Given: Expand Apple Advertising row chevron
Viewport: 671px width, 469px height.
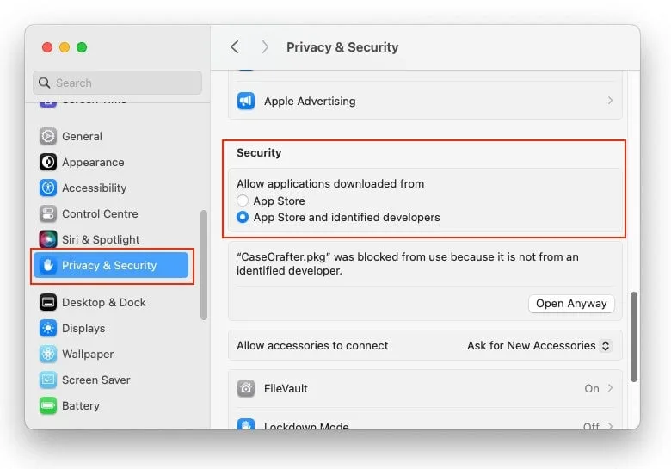Looking at the screenshot, I should pos(610,101).
